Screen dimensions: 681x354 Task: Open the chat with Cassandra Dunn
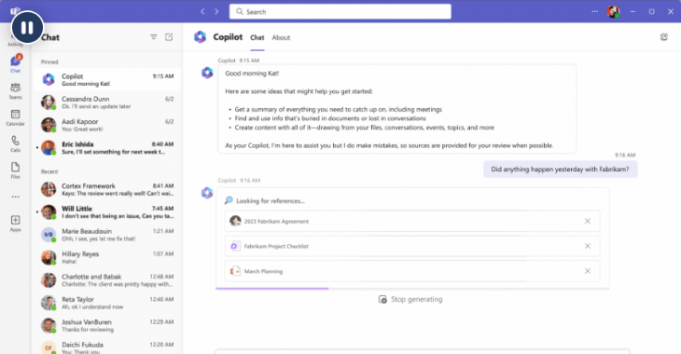pos(107,102)
